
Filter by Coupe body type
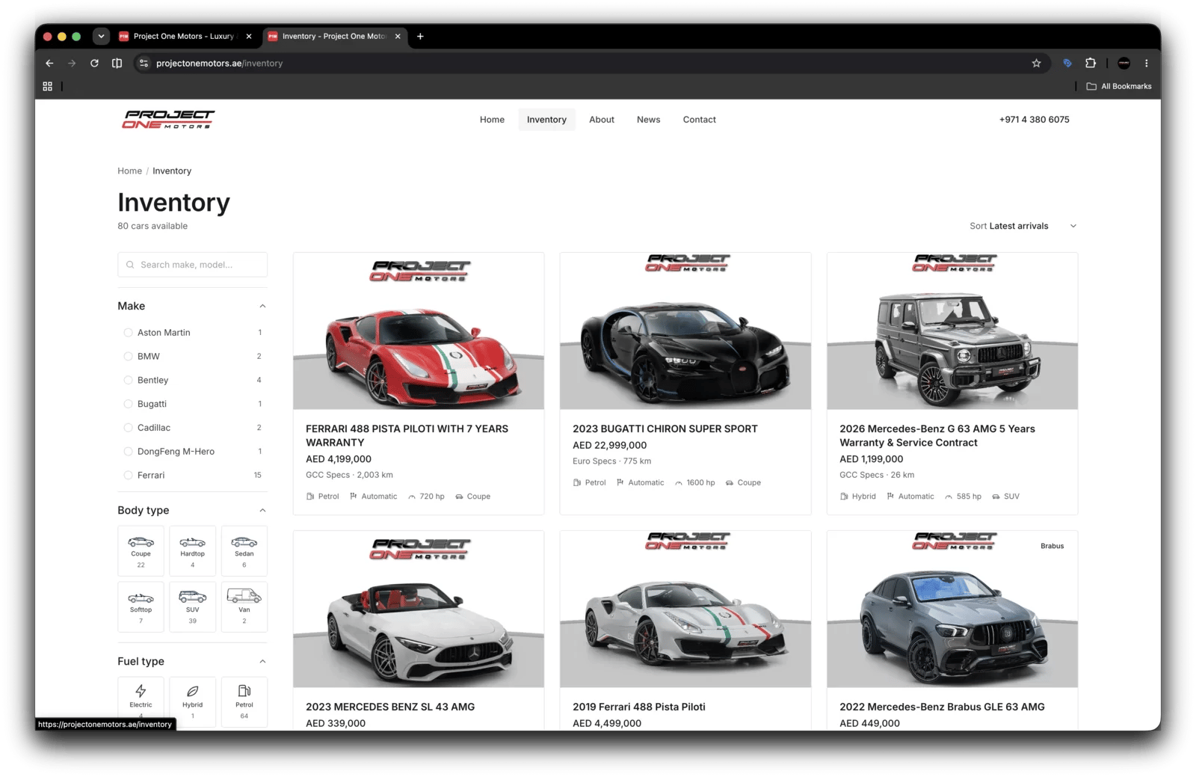141,551
